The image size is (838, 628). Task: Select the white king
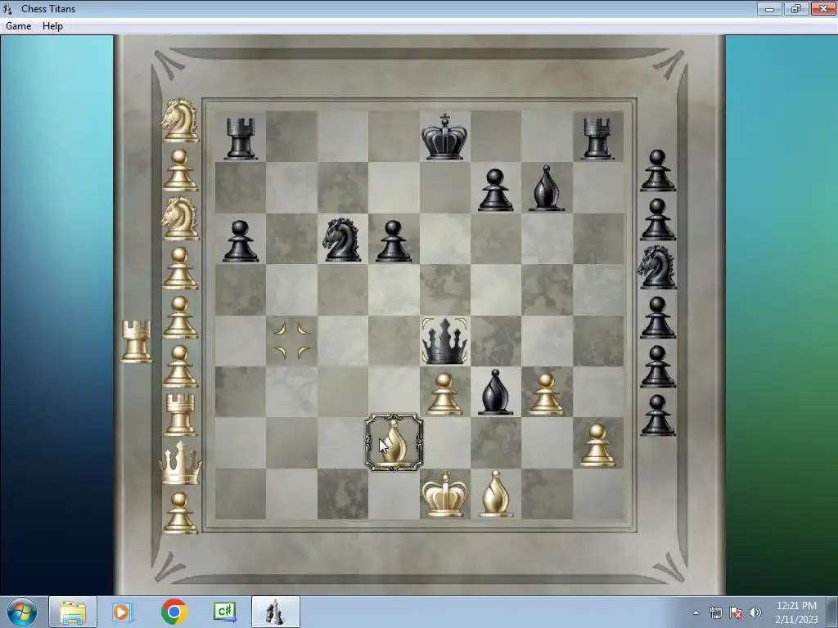444,494
